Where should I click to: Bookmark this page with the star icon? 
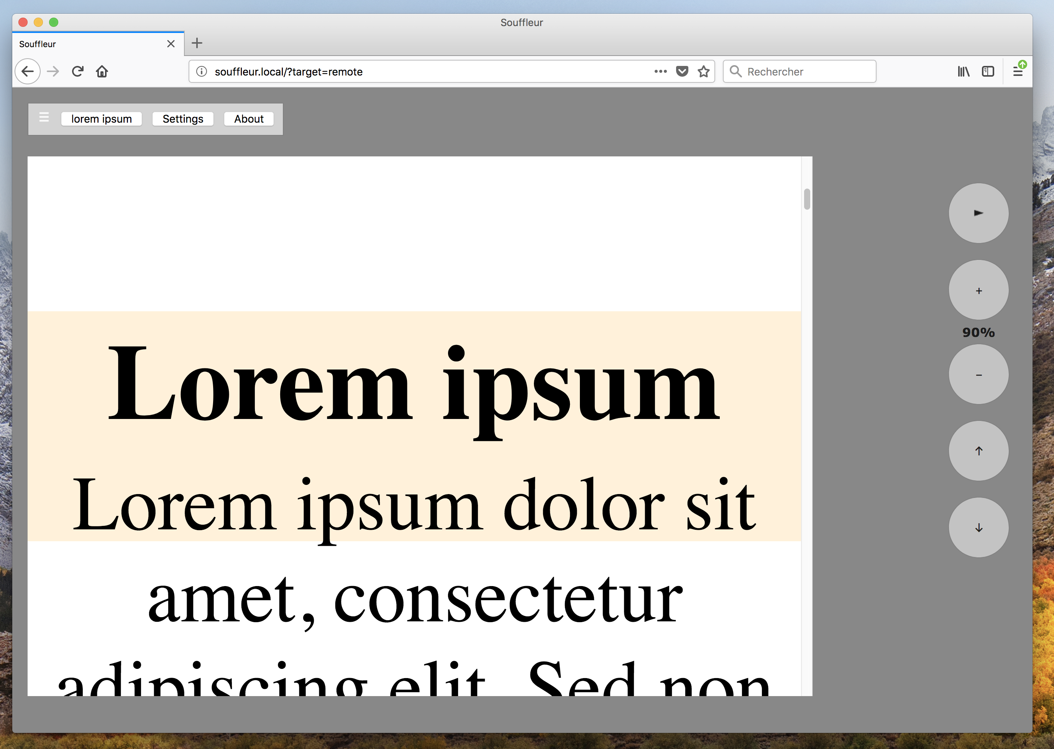[x=703, y=71]
